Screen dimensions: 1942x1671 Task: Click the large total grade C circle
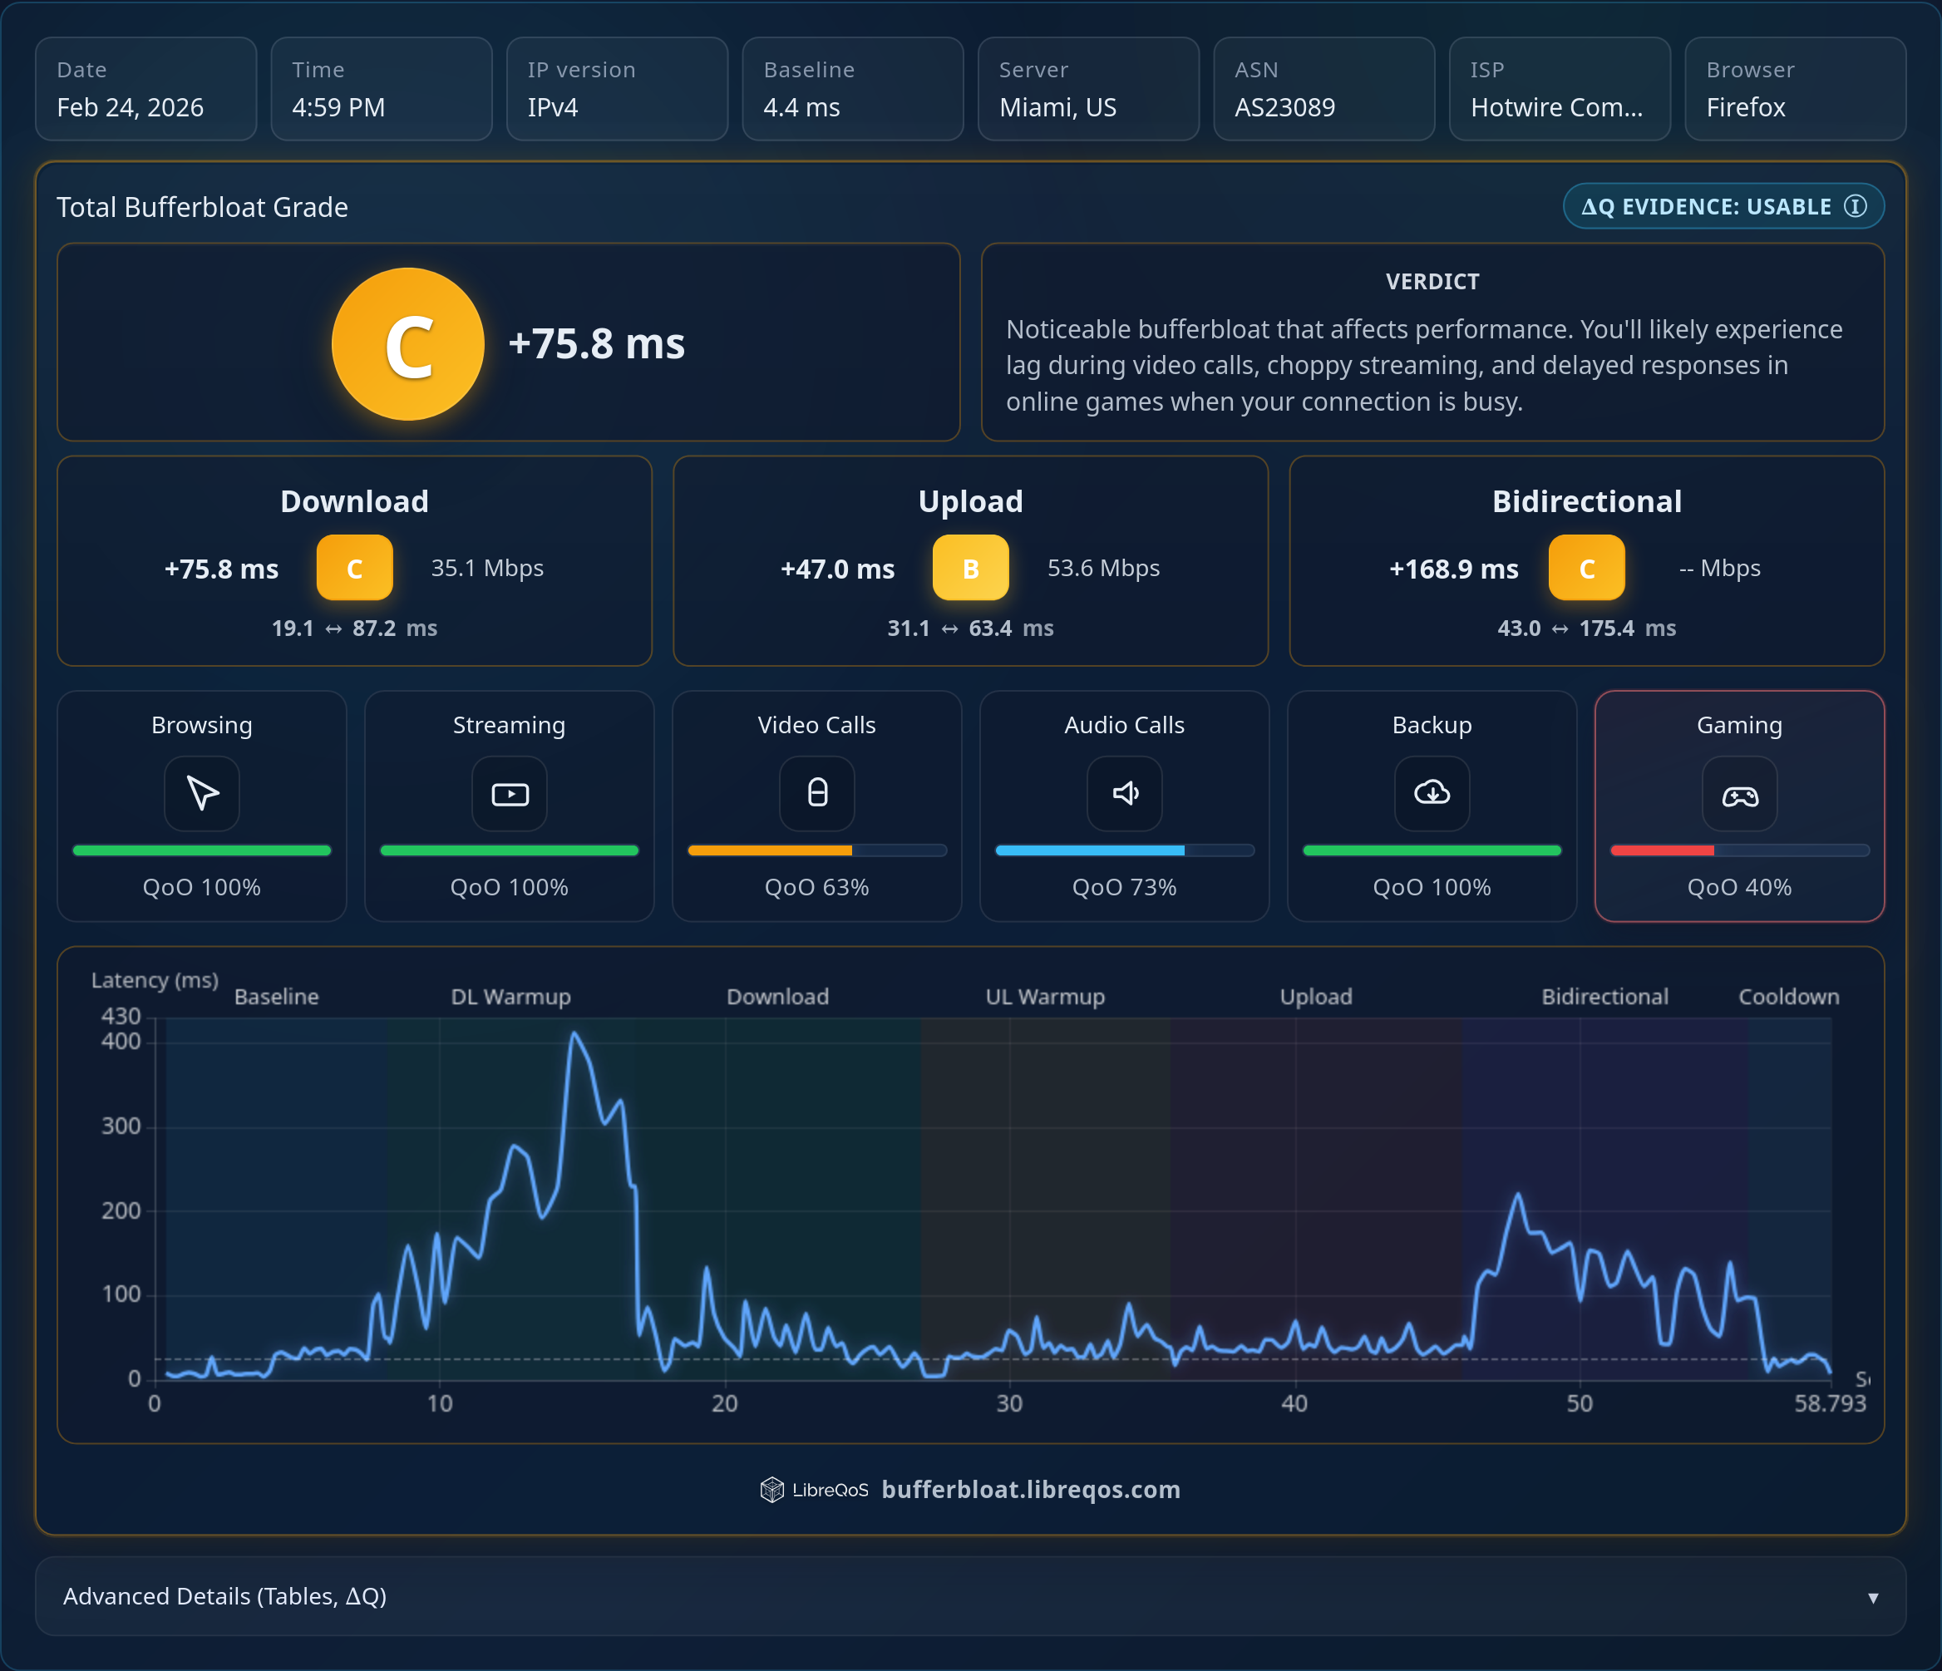[407, 344]
